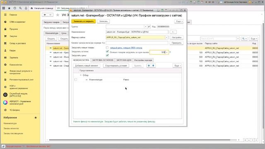Viewport: 265px width, 149px height.
Task: Click the open-link icon beside Группа field
Action: click(149, 26)
